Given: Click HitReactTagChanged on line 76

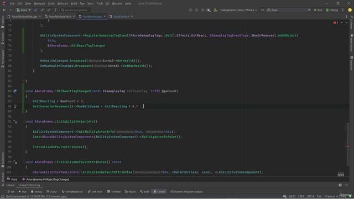Looking at the screenshot, I should (x=88, y=45).
